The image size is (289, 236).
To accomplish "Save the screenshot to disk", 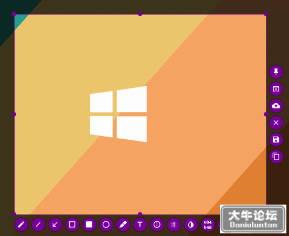I will click(x=276, y=140).
